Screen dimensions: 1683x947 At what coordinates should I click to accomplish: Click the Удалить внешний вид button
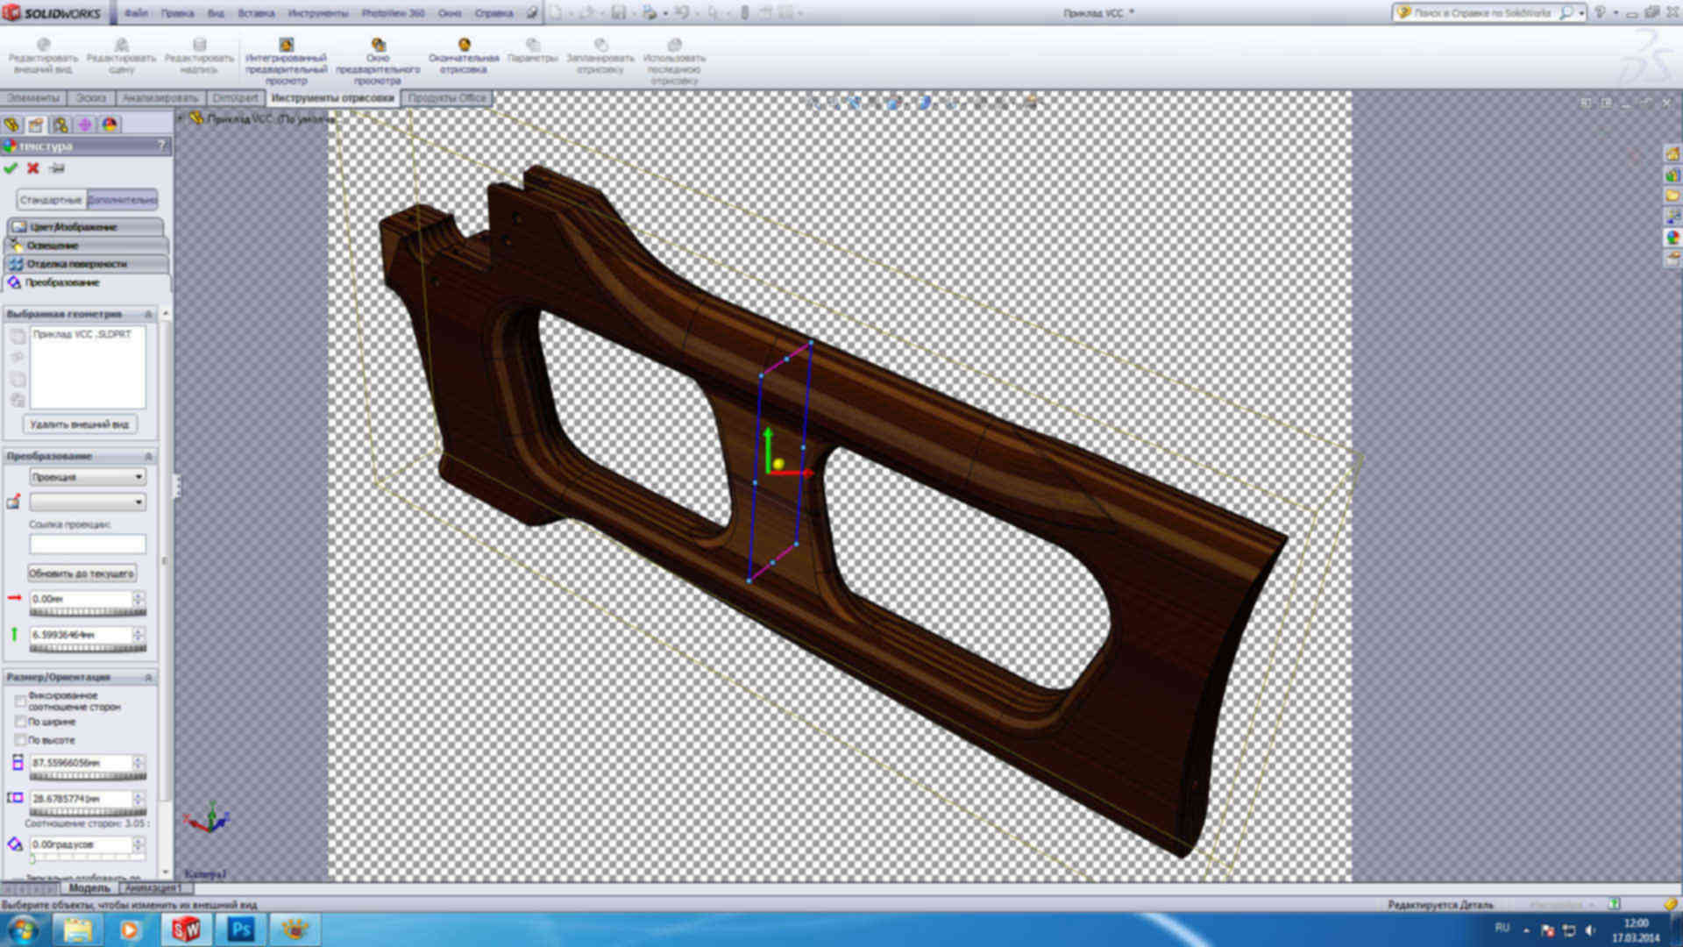[80, 424]
